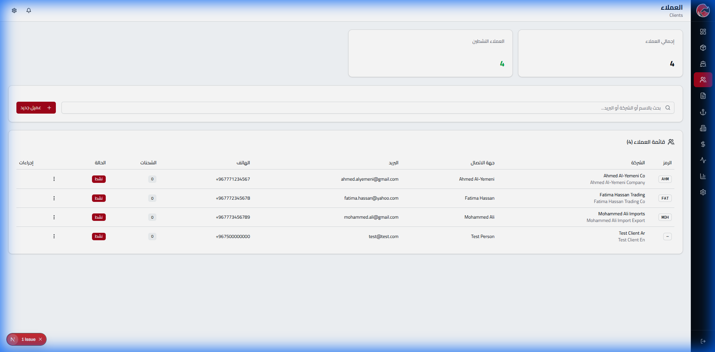Open the settings gear in sidebar
The height and width of the screenshot is (352, 715).
pos(703,192)
